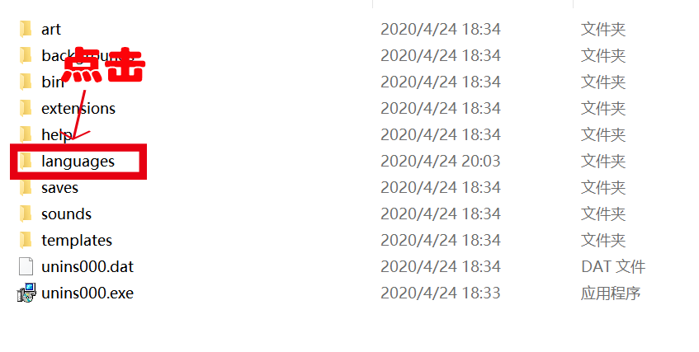Open the languages folder icon
This screenshot has width=699, height=352.
[x=26, y=161]
